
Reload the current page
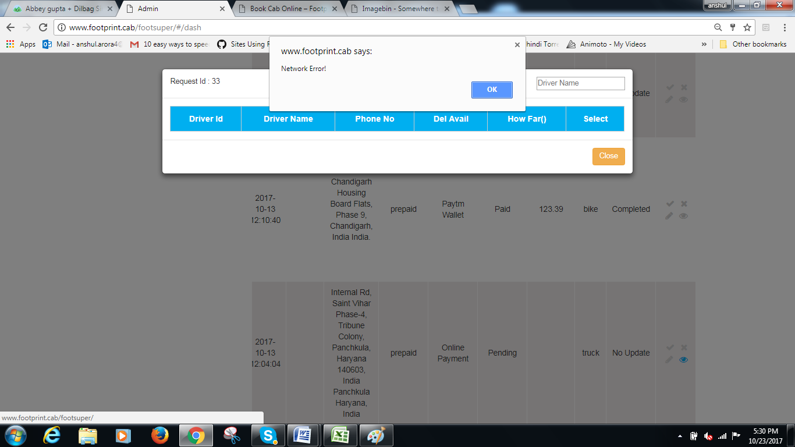point(42,27)
